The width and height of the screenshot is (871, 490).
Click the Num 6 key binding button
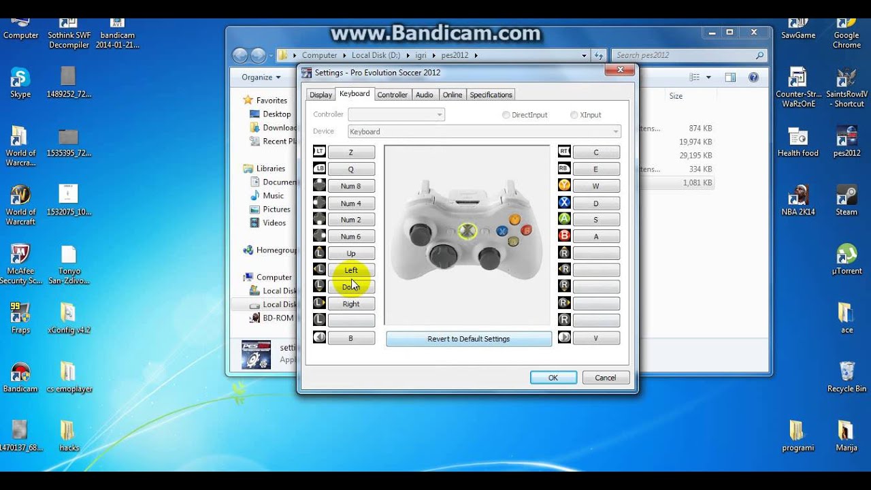pyautogui.click(x=351, y=237)
